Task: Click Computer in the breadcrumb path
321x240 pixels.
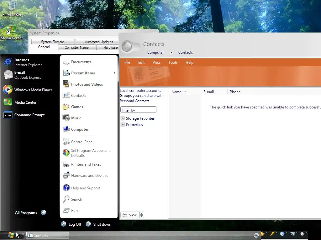Action: point(155,52)
